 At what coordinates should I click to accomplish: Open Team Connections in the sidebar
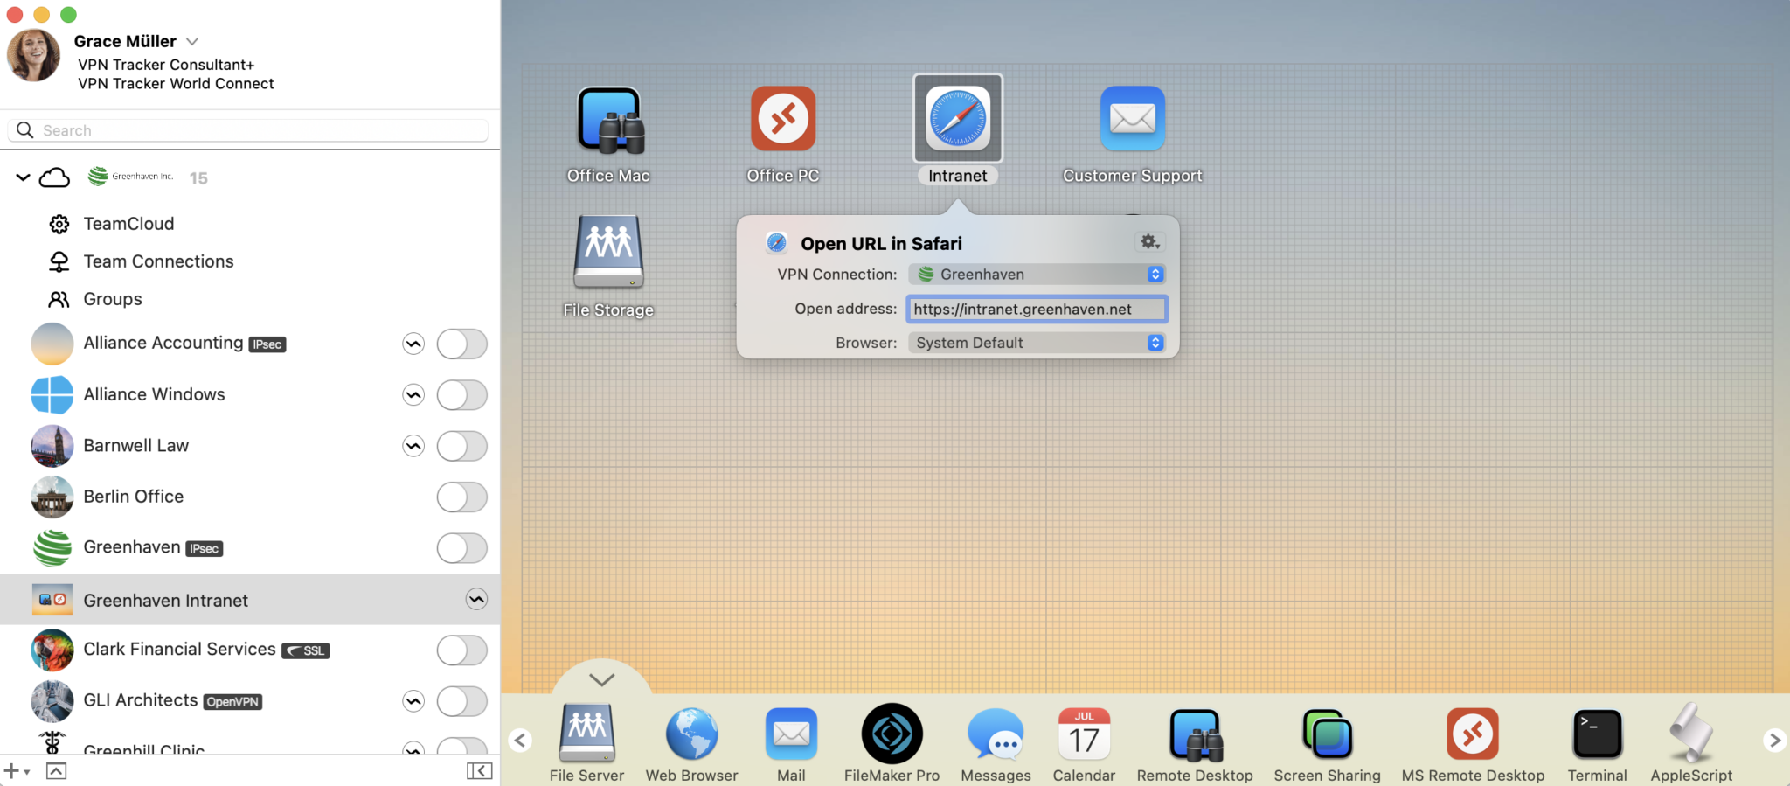tap(158, 261)
